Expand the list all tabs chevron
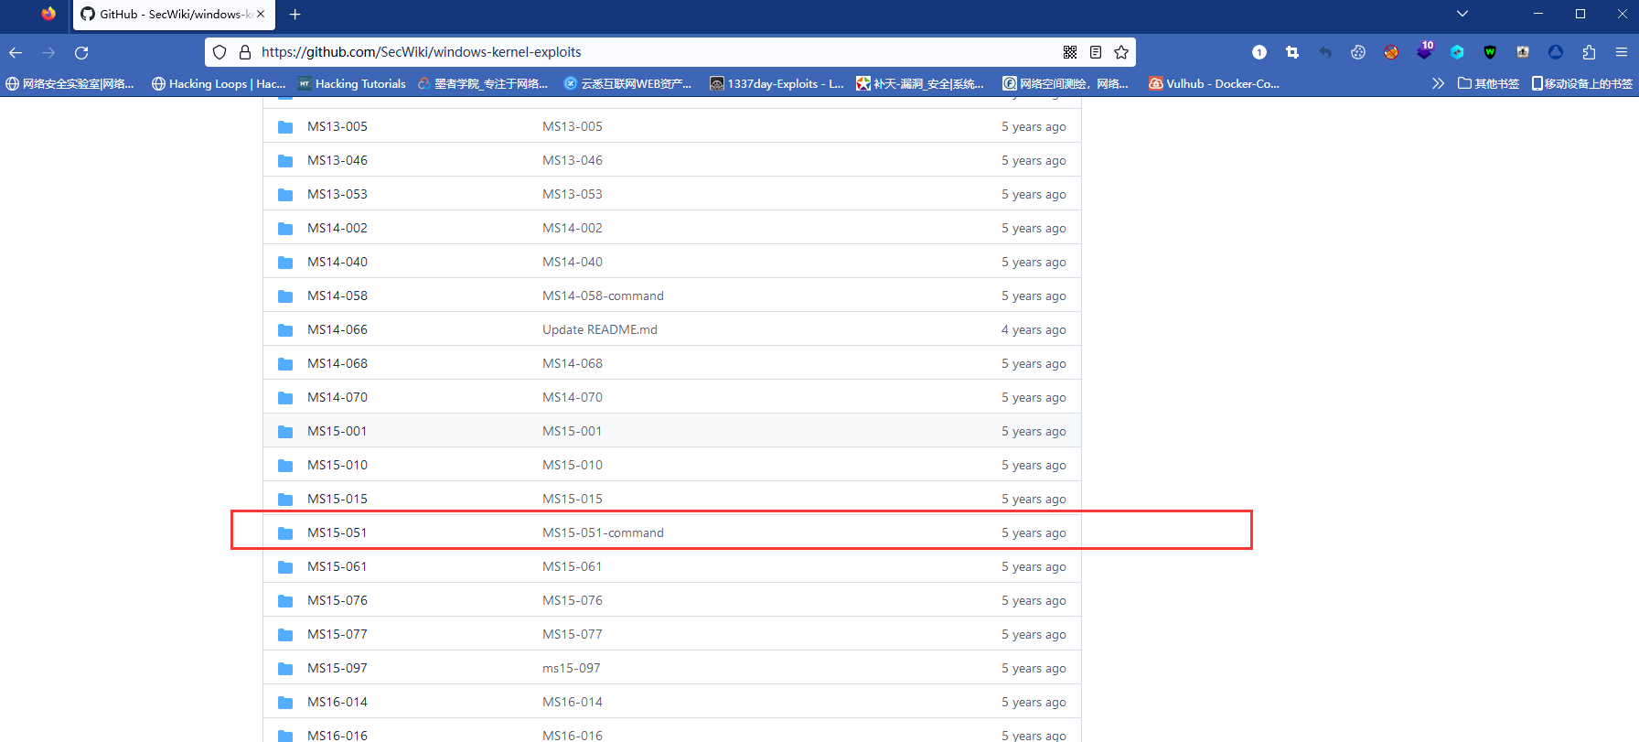Image resolution: width=1639 pixels, height=742 pixels. 1462,14
